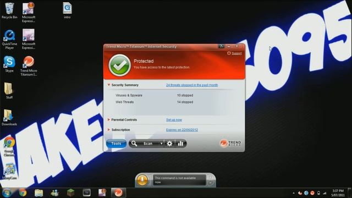Image resolution: width=352 pixels, height=198 pixels.
Task: Open security reports bar chart icon
Action: [180, 144]
